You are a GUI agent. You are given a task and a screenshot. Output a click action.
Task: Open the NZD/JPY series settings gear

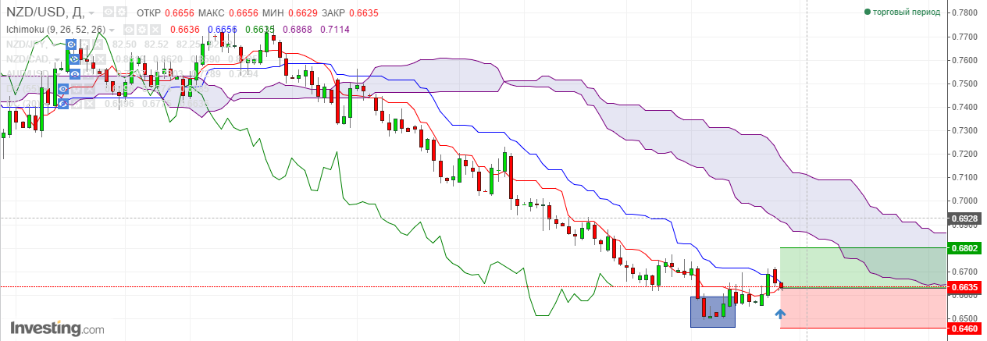click(x=85, y=44)
